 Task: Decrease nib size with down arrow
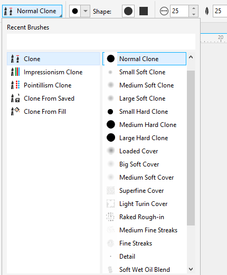coord(194,14)
